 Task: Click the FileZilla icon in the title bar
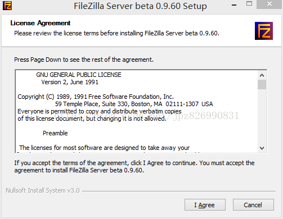click(7, 6)
